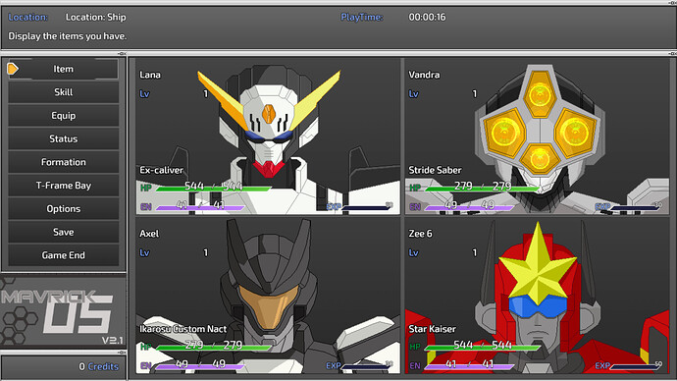Image resolution: width=677 pixels, height=381 pixels.
Task: Open the Skill menu
Action: (63, 92)
